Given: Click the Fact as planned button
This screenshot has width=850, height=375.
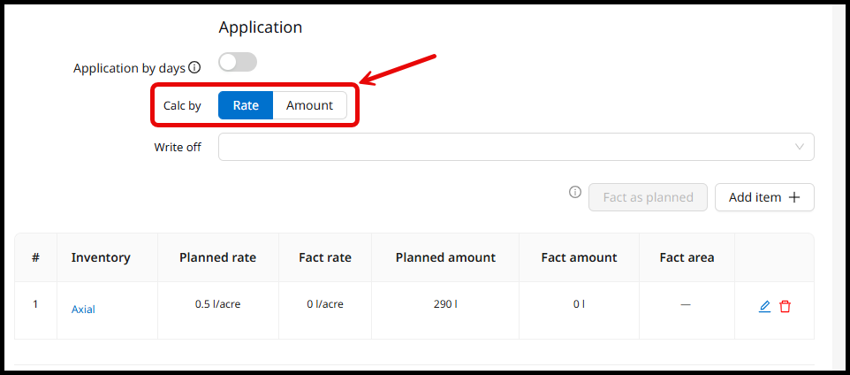Looking at the screenshot, I should click(648, 197).
